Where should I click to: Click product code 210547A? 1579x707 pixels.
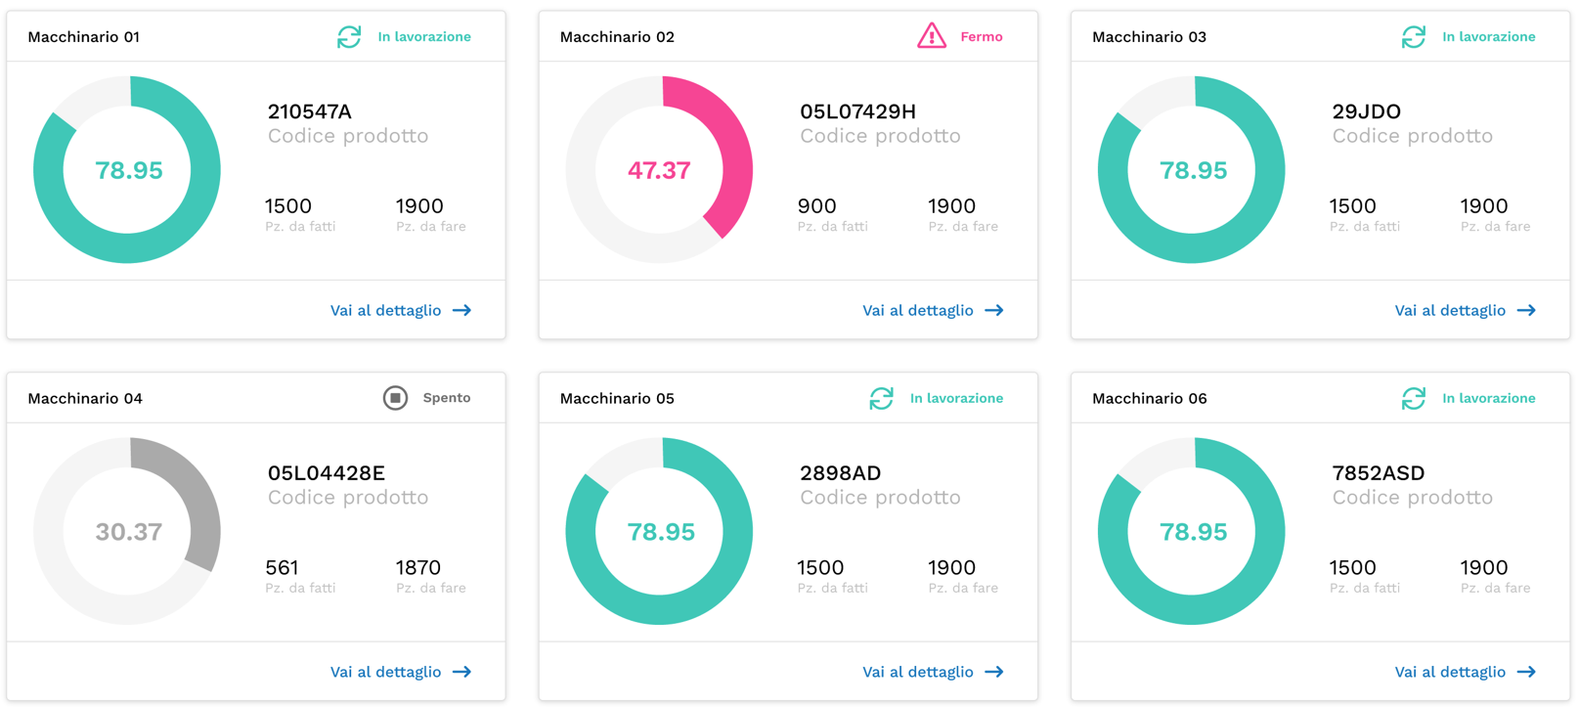pos(310,111)
